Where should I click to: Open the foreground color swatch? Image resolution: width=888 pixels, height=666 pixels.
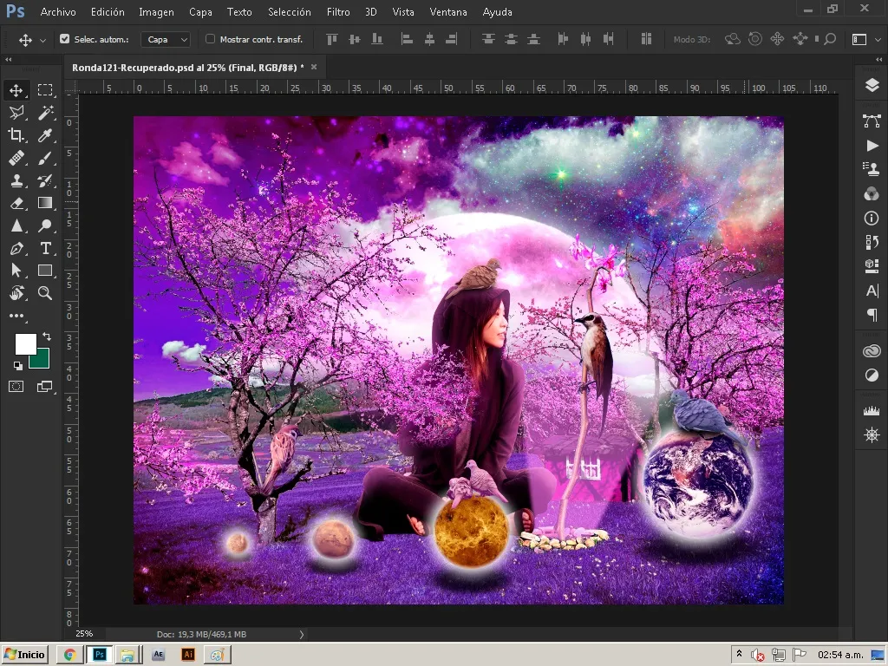click(25, 343)
